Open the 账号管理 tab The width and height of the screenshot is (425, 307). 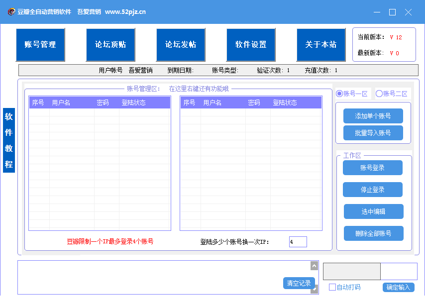[x=40, y=45]
